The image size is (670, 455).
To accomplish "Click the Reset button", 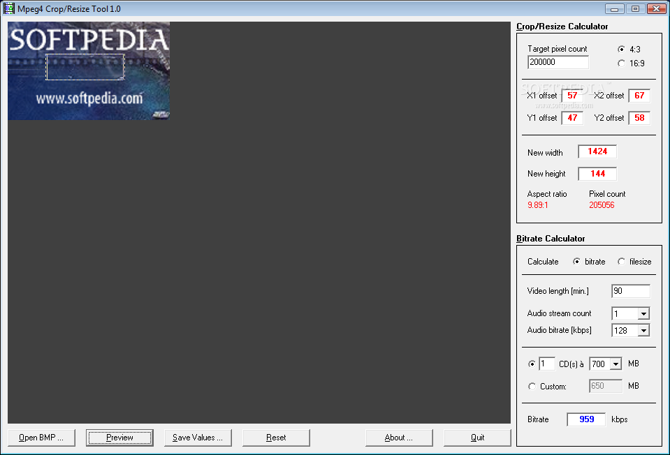I will pos(276,438).
